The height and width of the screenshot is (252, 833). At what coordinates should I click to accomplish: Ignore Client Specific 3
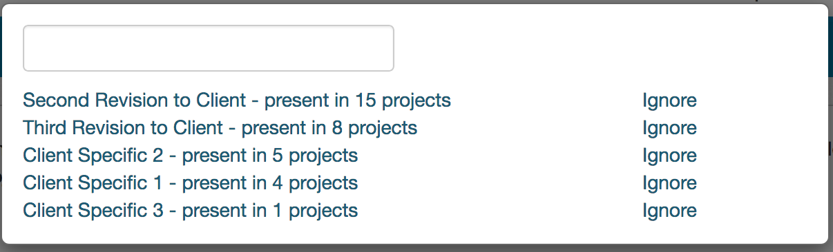(669, 211)
